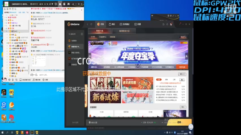
Task: Toggle YY microphone mute
Action: 13,80
